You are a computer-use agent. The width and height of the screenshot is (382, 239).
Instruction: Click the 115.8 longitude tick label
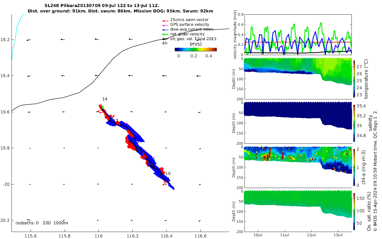tap(65, 235)
